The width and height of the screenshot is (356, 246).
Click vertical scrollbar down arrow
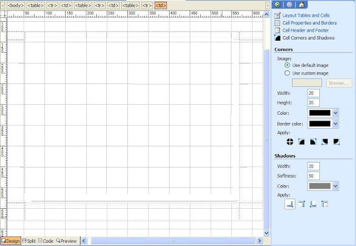click(266, 233)
